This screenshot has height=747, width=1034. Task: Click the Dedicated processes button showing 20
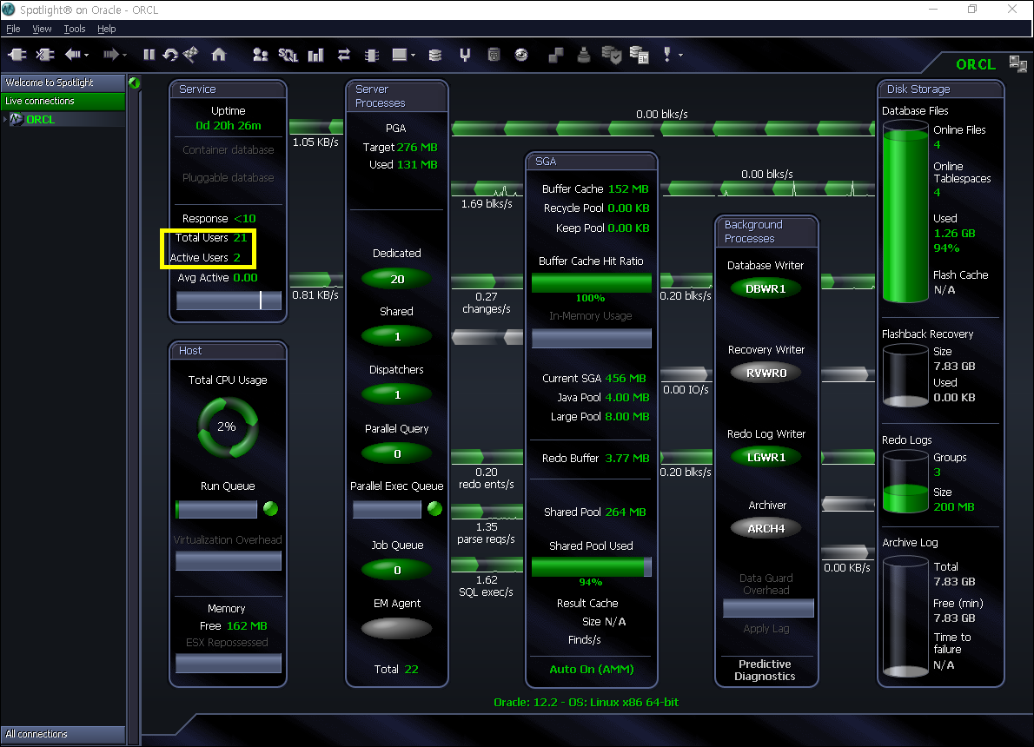397,279
